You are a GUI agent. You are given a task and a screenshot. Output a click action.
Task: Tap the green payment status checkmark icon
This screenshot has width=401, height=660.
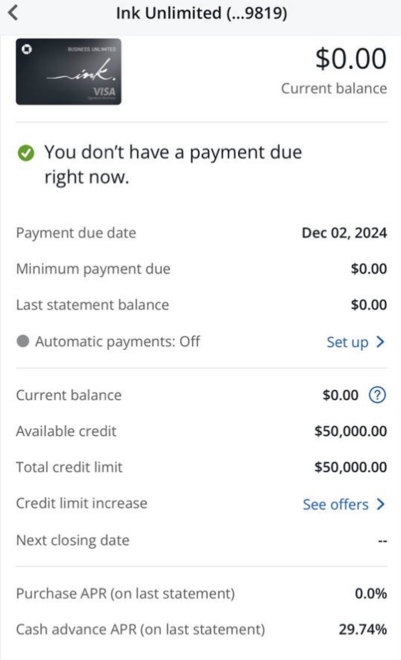[26, 153]
